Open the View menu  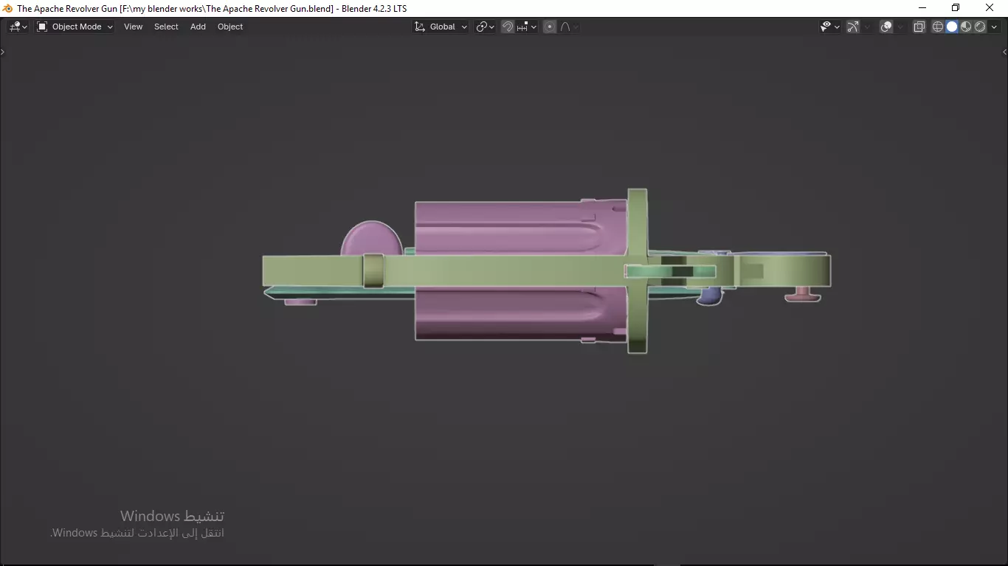tap(133, 27)
